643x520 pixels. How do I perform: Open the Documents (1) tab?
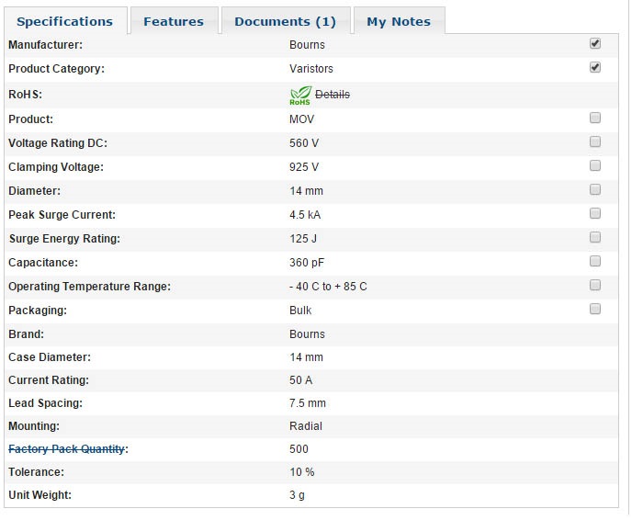pyautogui.click(x=285, y=21)
